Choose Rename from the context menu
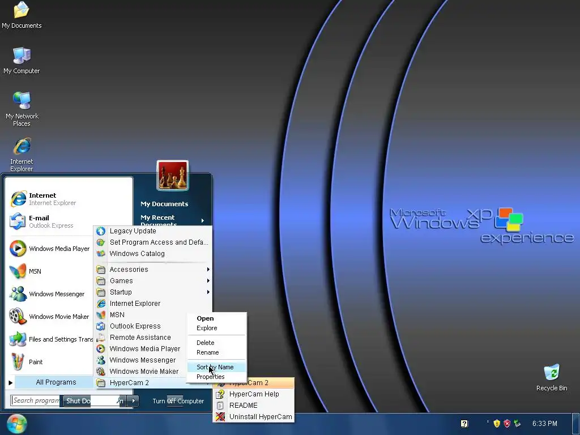The image size is (580, 435). 216,352
